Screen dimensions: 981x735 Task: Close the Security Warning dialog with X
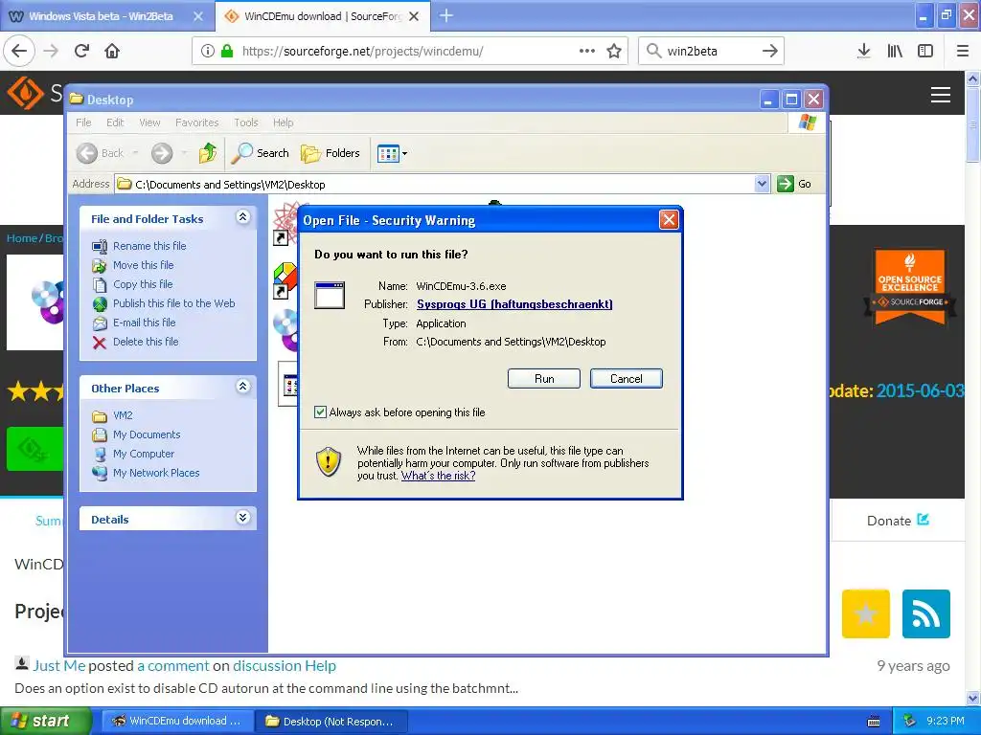669,220
